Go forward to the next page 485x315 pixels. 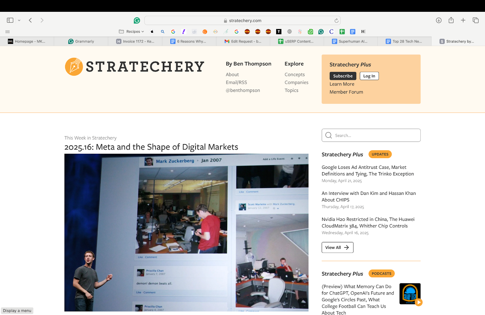[42, 20]
